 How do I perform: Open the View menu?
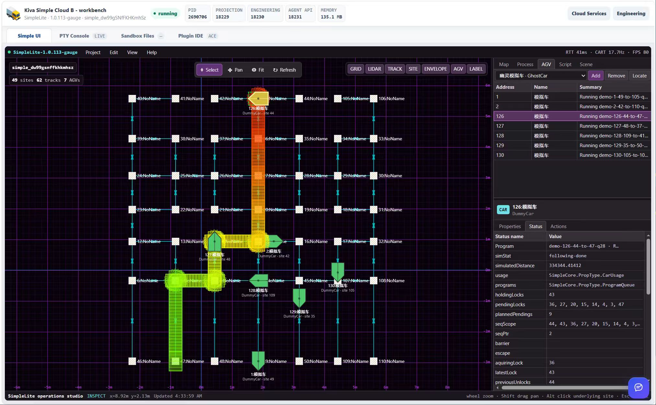click(132, 52)
